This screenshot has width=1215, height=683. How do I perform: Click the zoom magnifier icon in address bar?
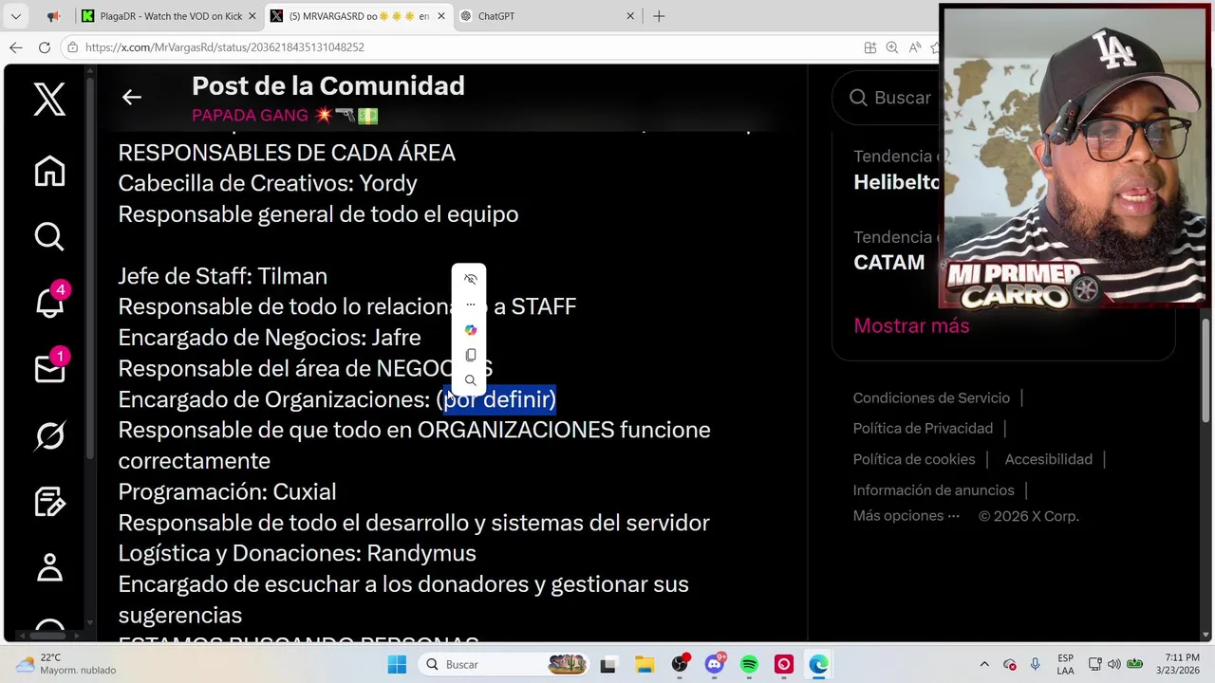click(x=892, y=47)
